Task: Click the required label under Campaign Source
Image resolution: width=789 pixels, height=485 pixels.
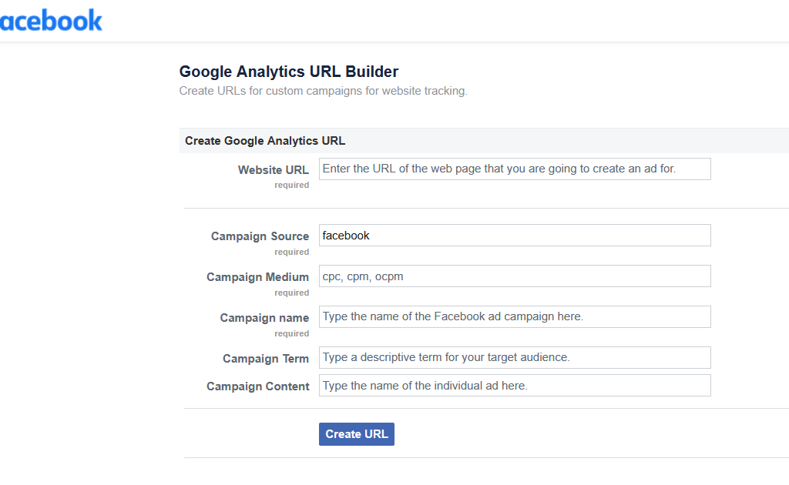Action: (x=291, y=252)
